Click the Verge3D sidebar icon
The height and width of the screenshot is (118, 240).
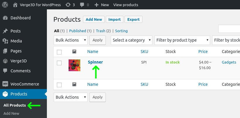pyautogui.click(x=5, y=61)
